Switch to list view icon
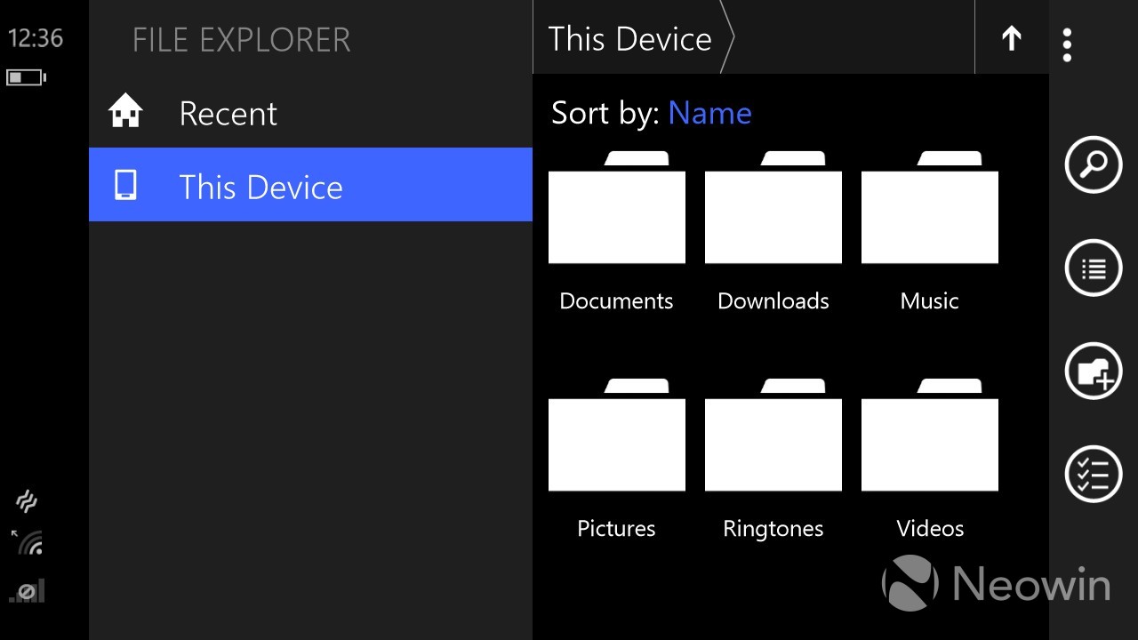Screen dimensions: 1138x640 click(1094, 268)
